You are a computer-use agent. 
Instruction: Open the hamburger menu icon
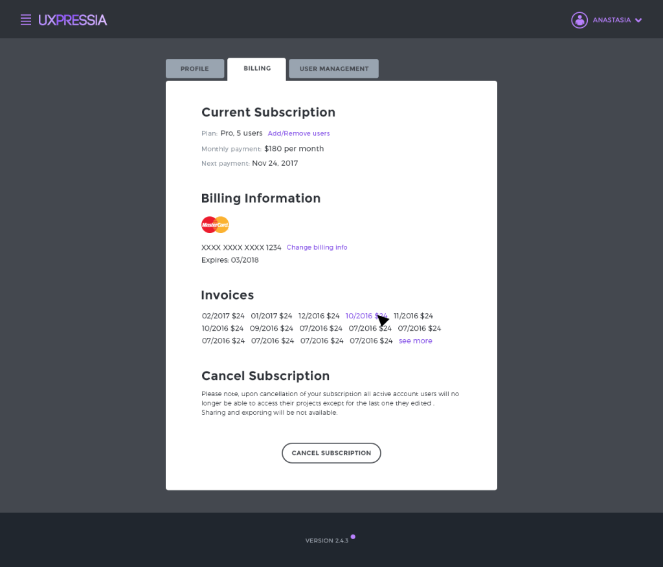pos(26,20)
